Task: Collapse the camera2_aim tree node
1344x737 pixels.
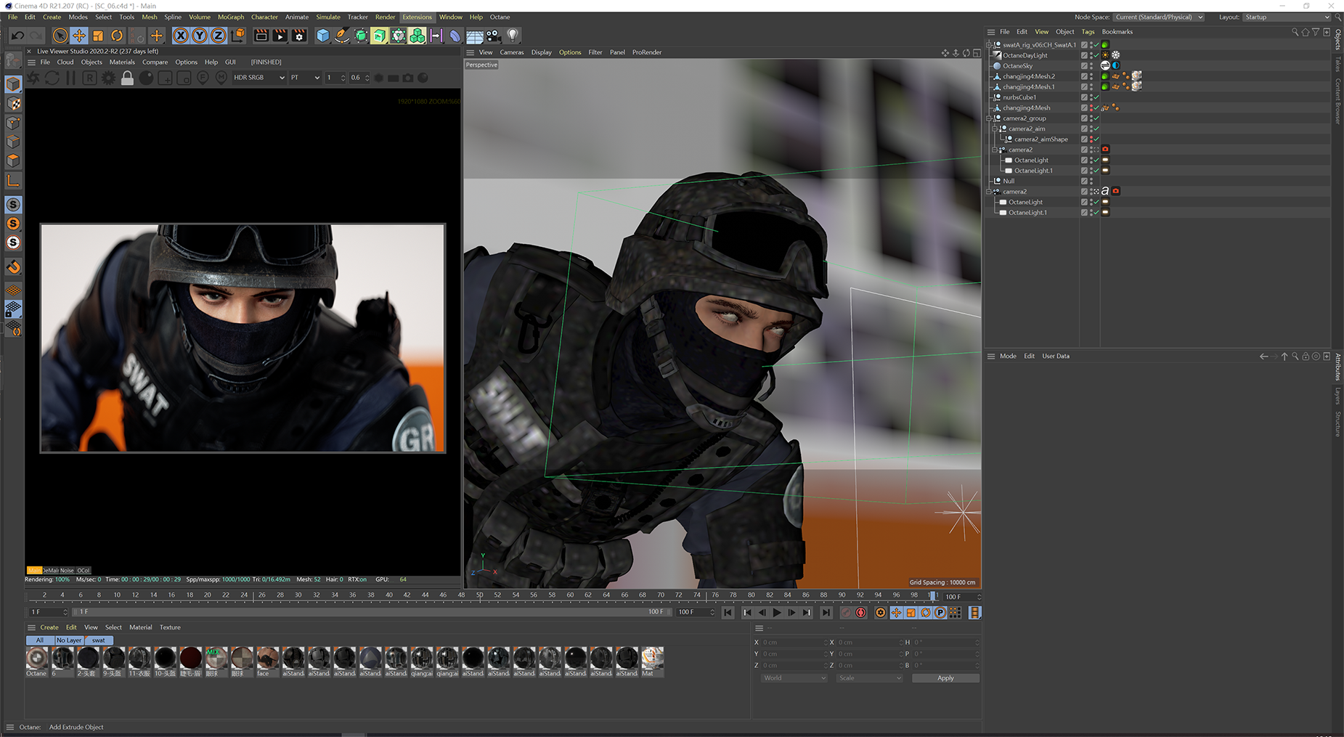Action: point(995,129)
